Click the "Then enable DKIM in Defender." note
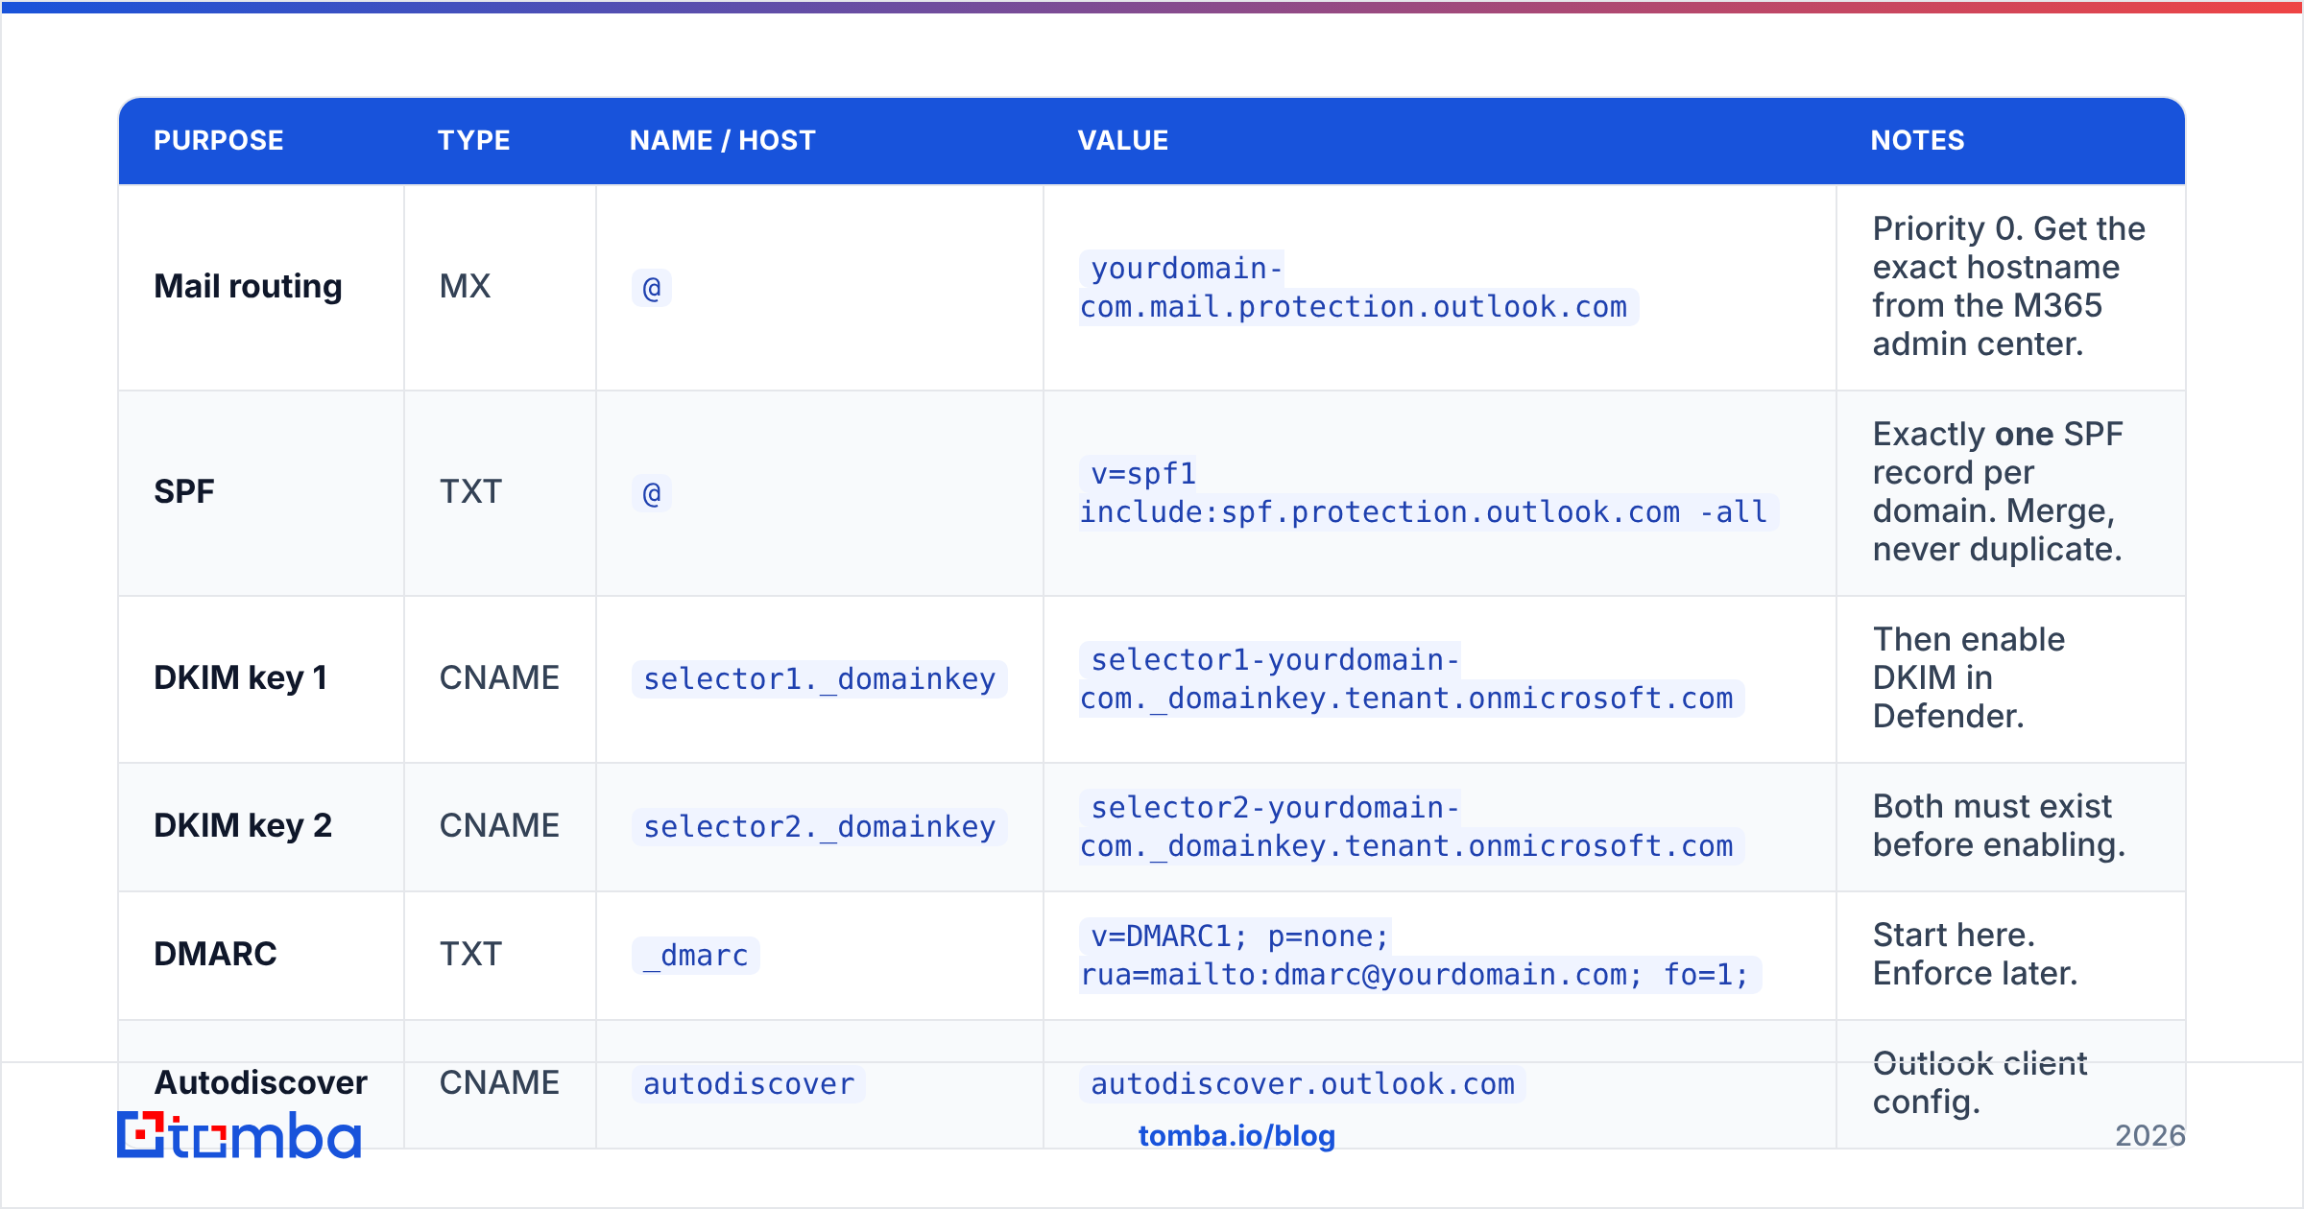 pos(1969,677)
